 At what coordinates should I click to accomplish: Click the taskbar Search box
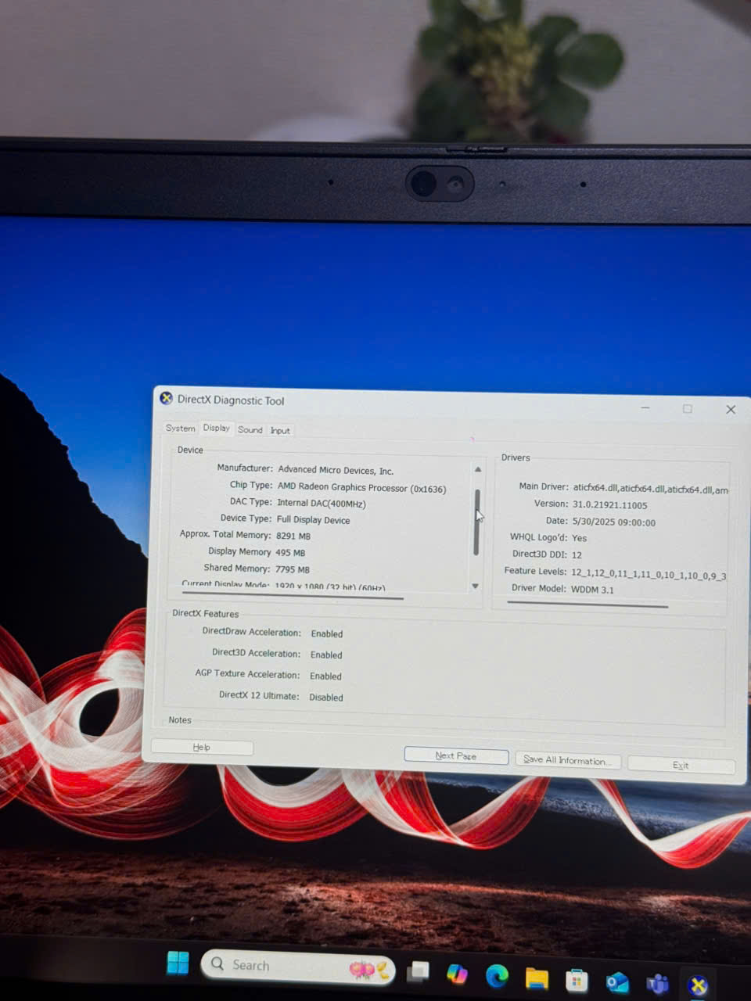[297, 967]
